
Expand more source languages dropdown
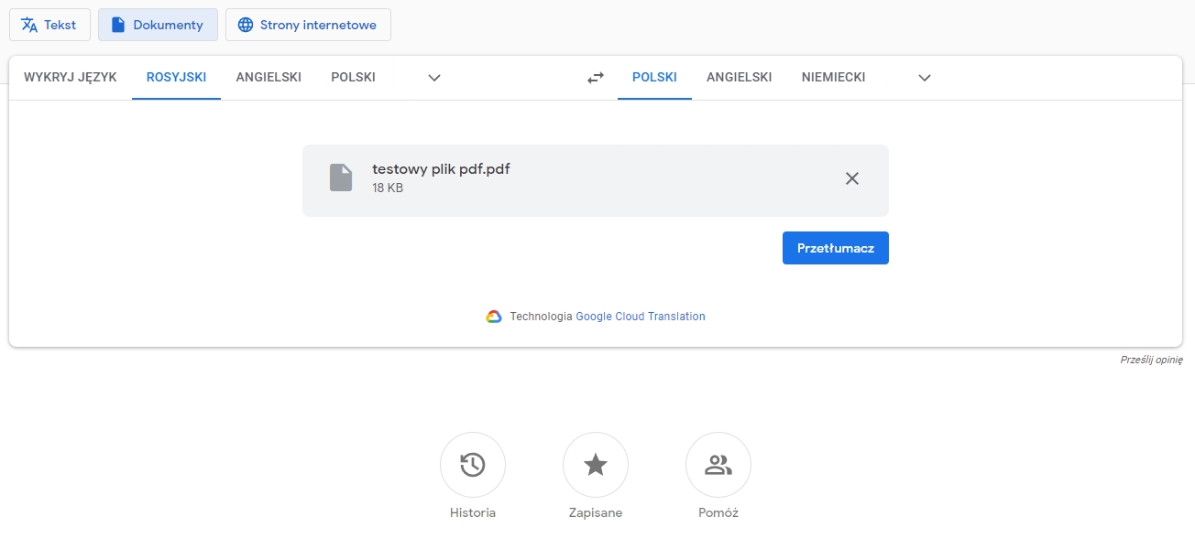click(433, 78)
